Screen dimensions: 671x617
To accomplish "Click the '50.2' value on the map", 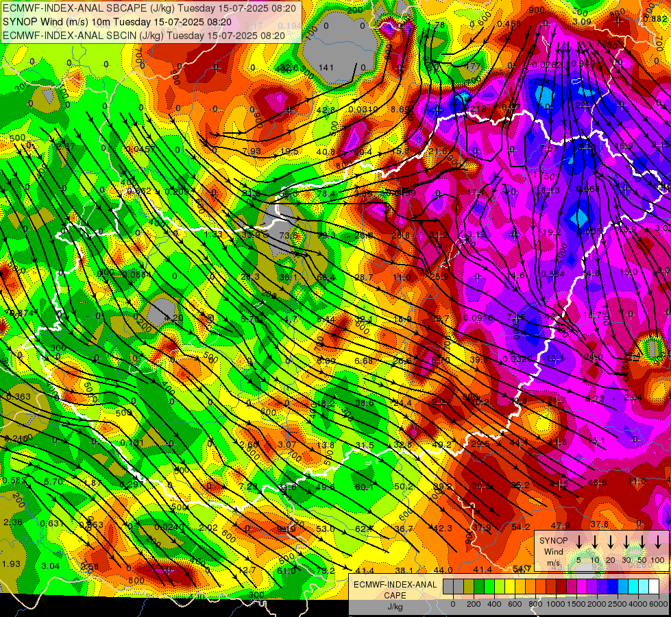I will [404, 487].
